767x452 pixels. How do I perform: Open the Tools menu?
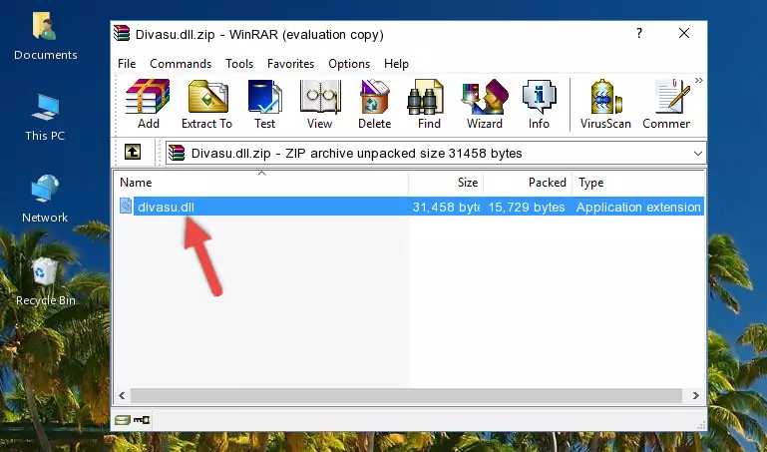click(x=239, y=64)
